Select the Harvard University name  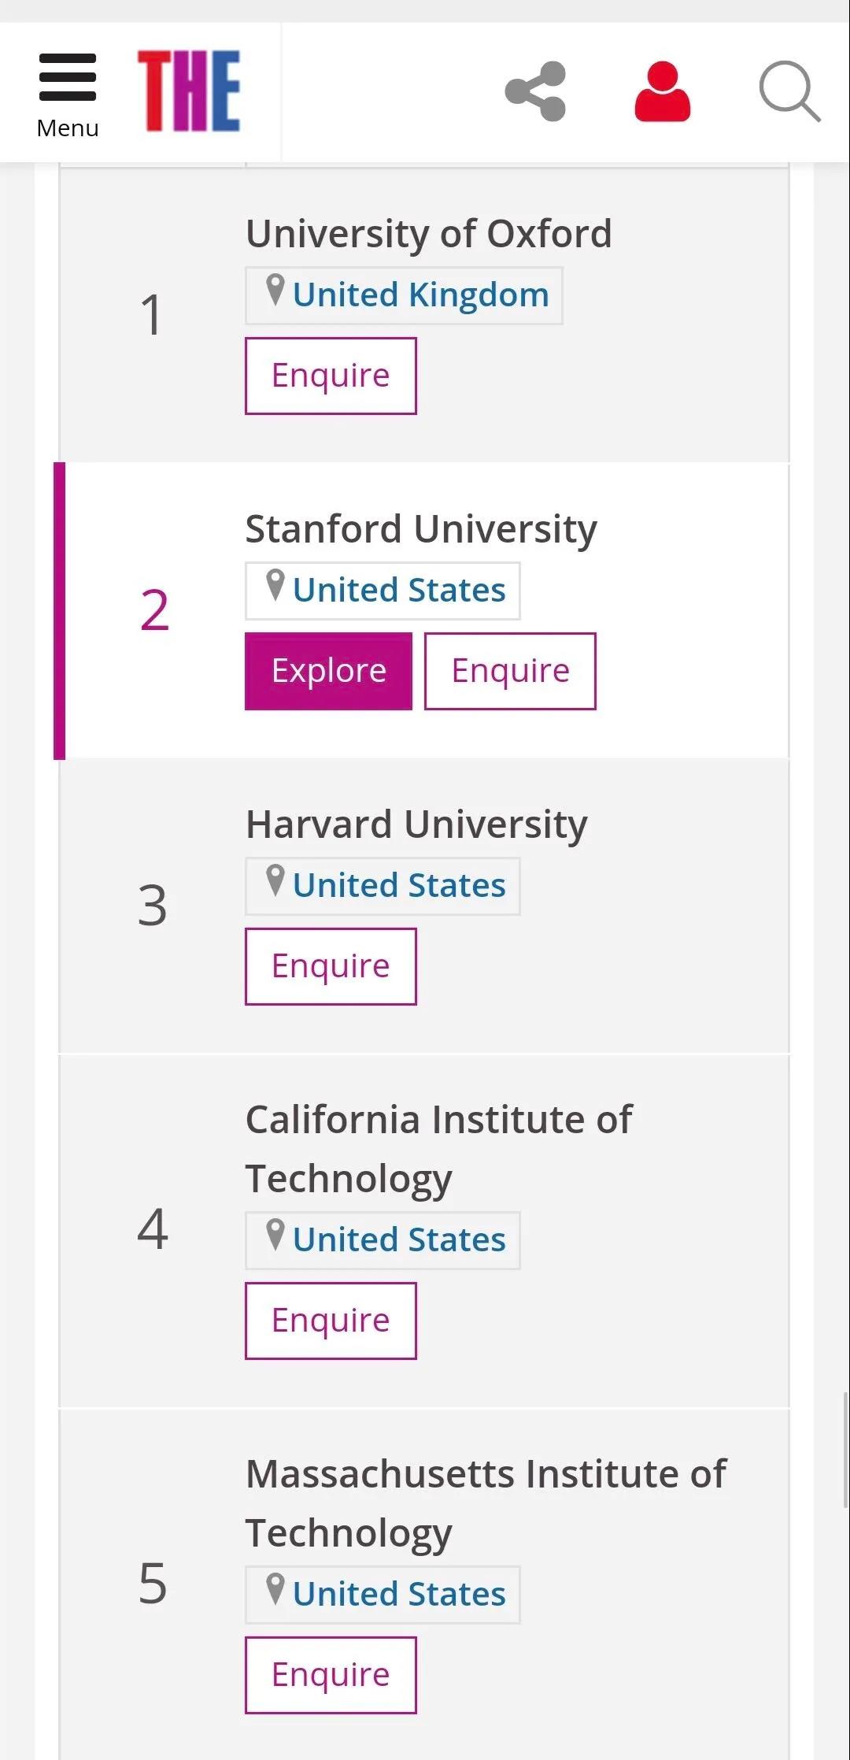click(x=416, y=824)
